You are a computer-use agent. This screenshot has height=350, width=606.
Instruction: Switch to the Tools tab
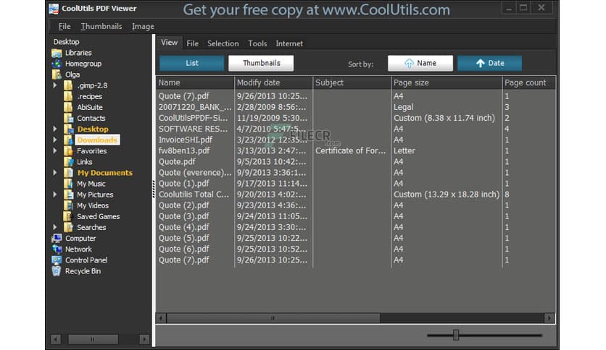(257, 43)
